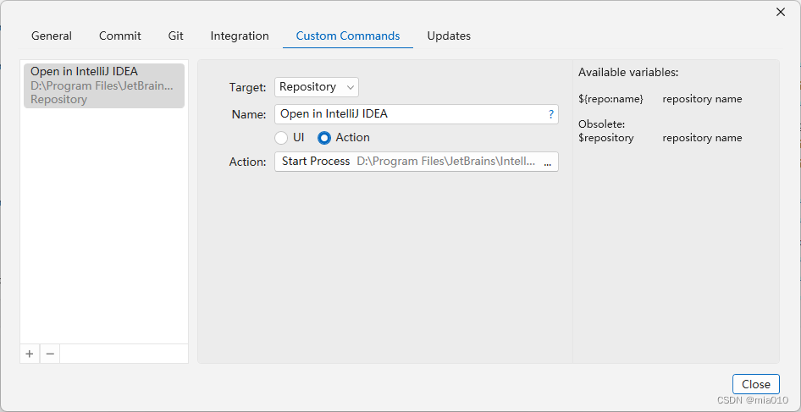Click the ellipsis browse icon in Action
The image size is (801, 412).
click(547, 162)
